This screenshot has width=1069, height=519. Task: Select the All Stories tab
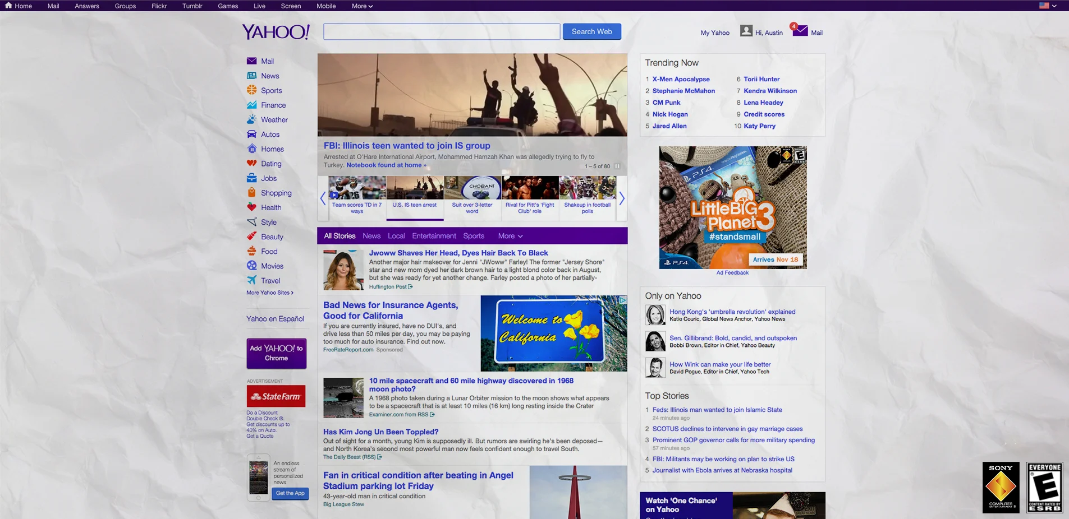339,236
